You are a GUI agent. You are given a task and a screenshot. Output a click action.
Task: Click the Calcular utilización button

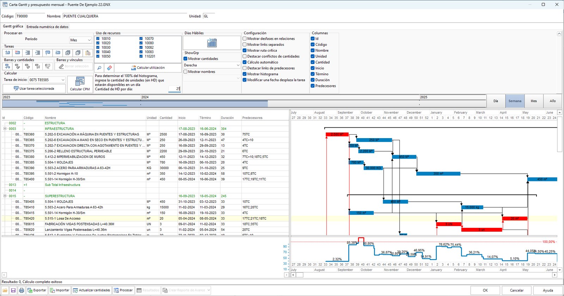148,68
